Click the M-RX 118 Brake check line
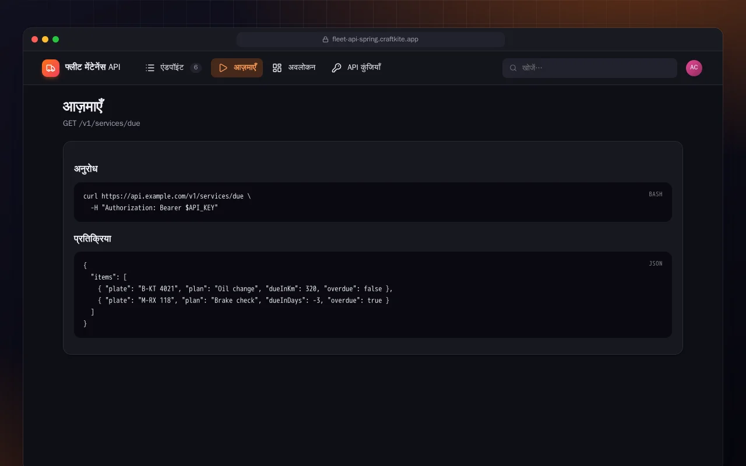 pos(244,301)
